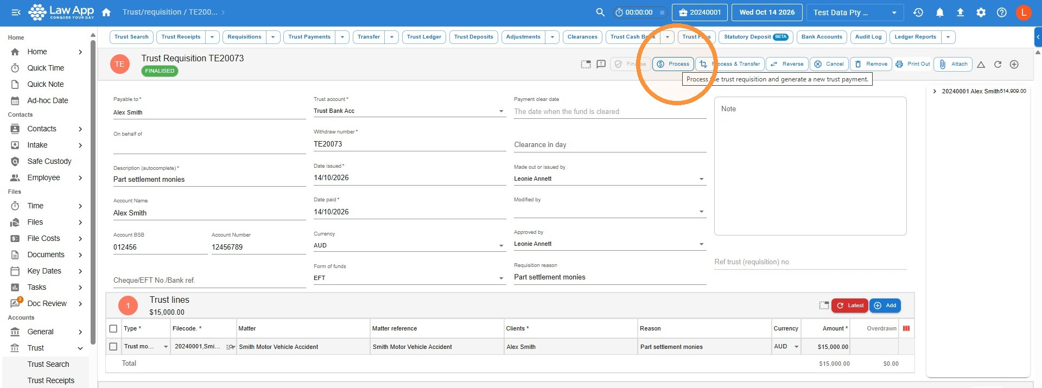Open the Trust Ledger tab
1042x388 pixels.
coord(424,37)
